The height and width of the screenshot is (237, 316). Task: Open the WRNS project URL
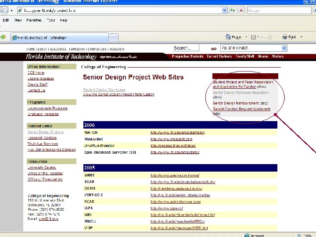[175, 175]
